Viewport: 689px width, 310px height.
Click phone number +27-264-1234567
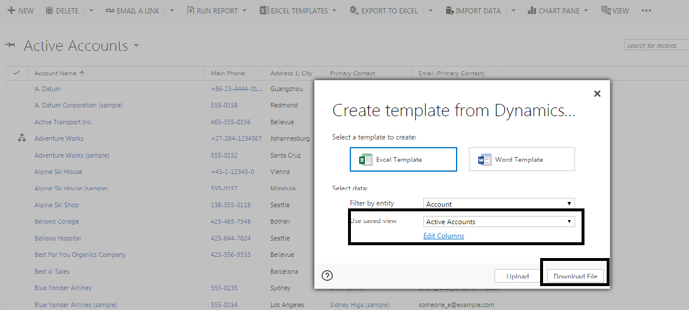coord(236,138)
